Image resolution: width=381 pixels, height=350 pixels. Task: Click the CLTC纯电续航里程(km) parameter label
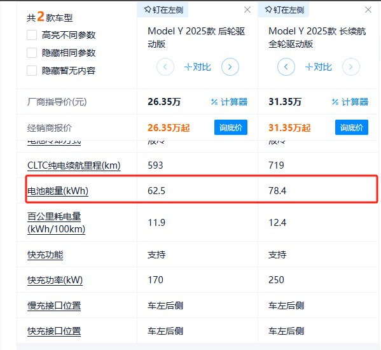coord(74,165)
